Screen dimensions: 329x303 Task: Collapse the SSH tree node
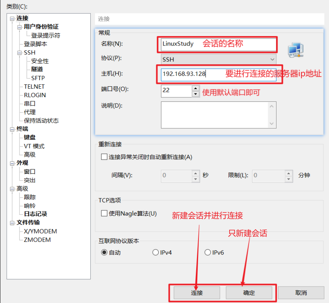click(x=20, y=53)
